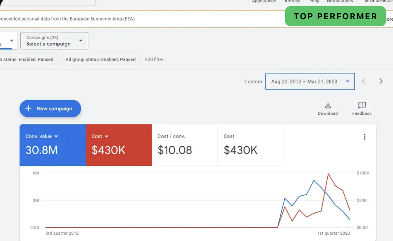Select the Cost / conv. $10.08 metric card
Image resolution: width=393 pixels, height=241 pixels.
point(185,145)
